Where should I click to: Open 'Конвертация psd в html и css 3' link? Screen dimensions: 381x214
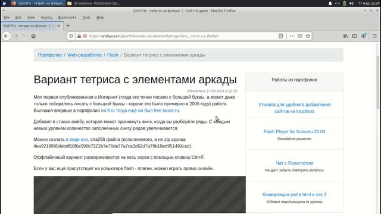click(294, 194)
